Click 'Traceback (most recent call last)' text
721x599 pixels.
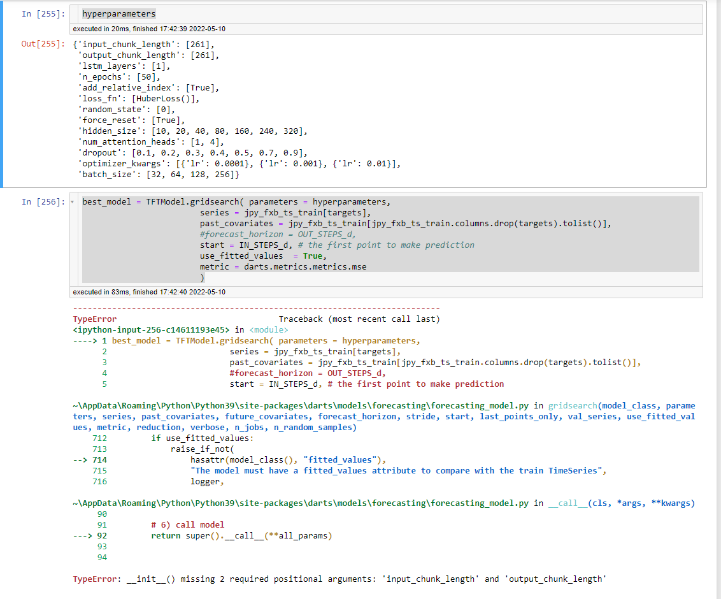click(359, 319)
